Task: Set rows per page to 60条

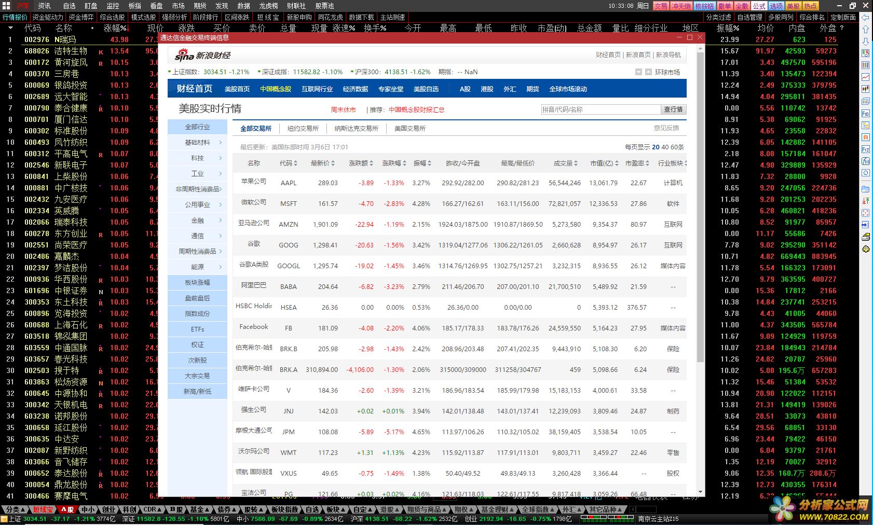Action: coord(677,147)
